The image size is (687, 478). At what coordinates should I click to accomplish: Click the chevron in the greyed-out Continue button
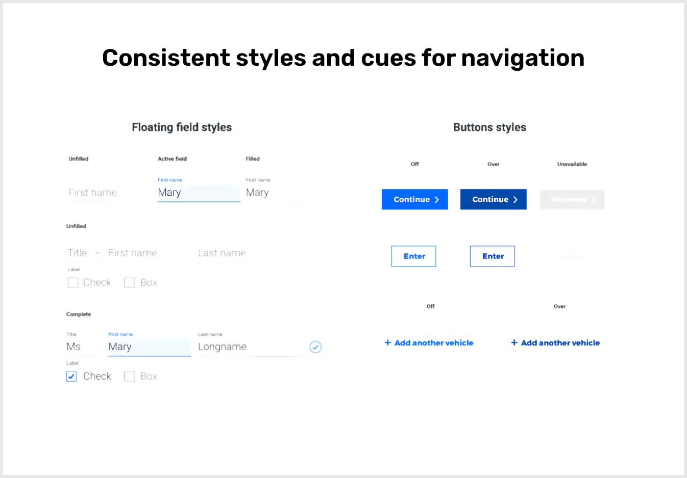click(594, 200)
